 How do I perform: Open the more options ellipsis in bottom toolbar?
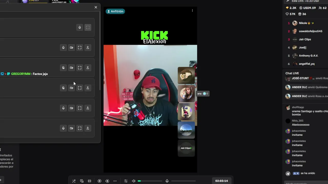(x=115, y=181)
